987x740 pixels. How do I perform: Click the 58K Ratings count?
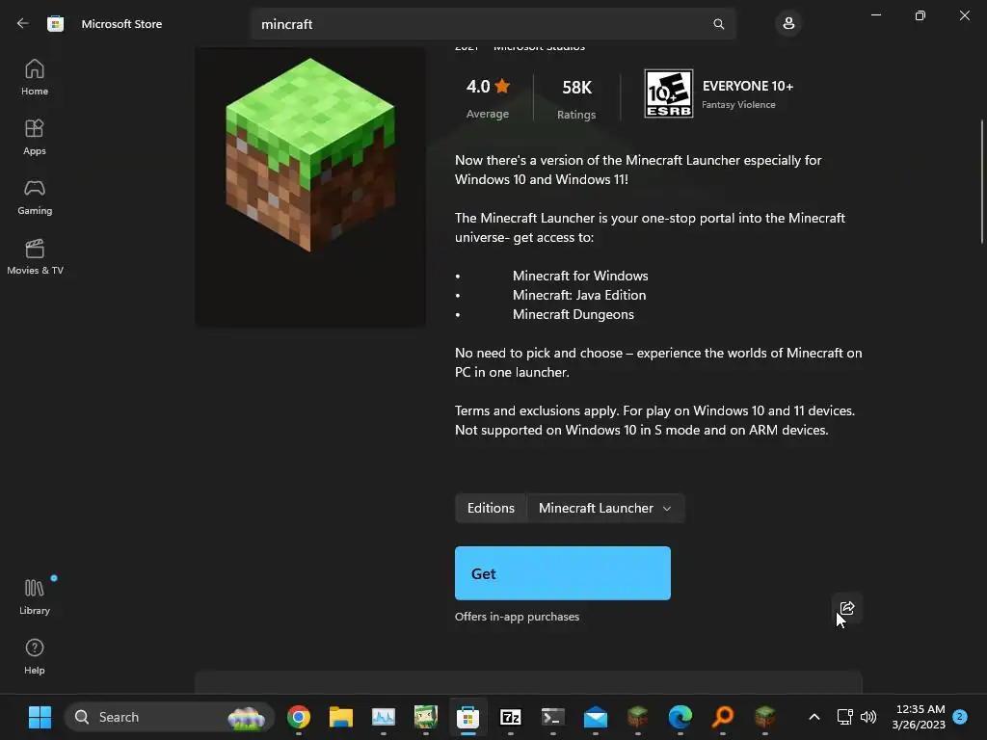click(576, 99)
